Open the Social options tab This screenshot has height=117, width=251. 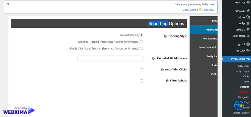204,65
